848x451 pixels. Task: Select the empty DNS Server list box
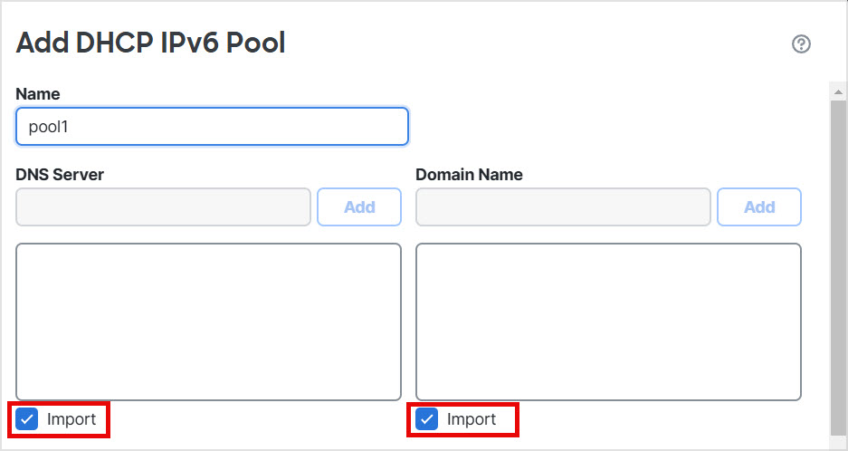click(x=208, y=321)
